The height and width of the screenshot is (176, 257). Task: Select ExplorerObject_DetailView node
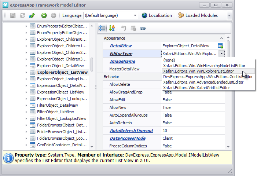point(60,66)
